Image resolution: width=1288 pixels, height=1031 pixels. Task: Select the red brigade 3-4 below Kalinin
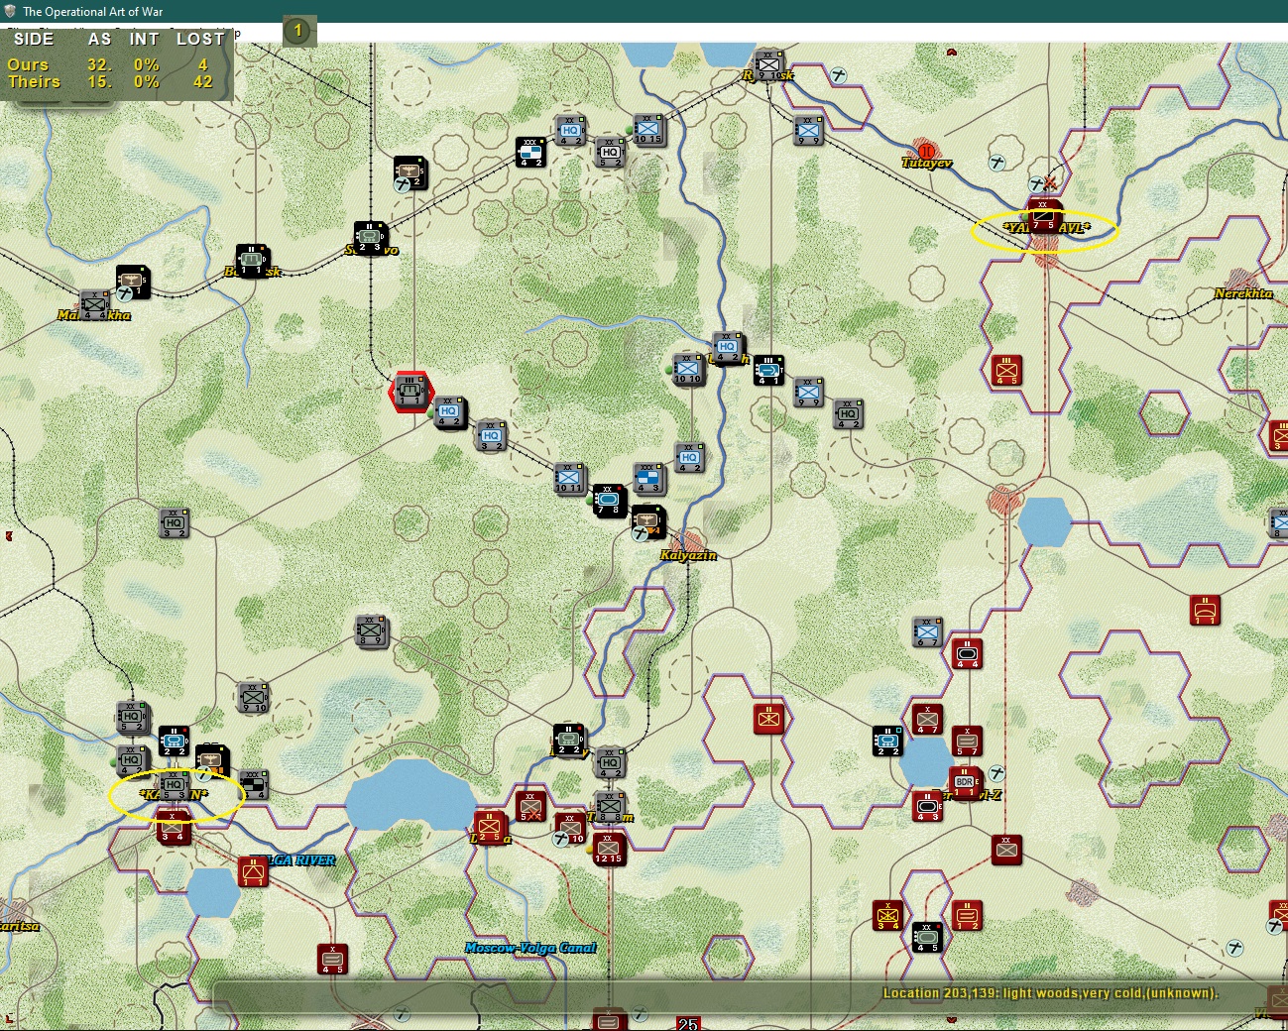(x=173, y=827)
